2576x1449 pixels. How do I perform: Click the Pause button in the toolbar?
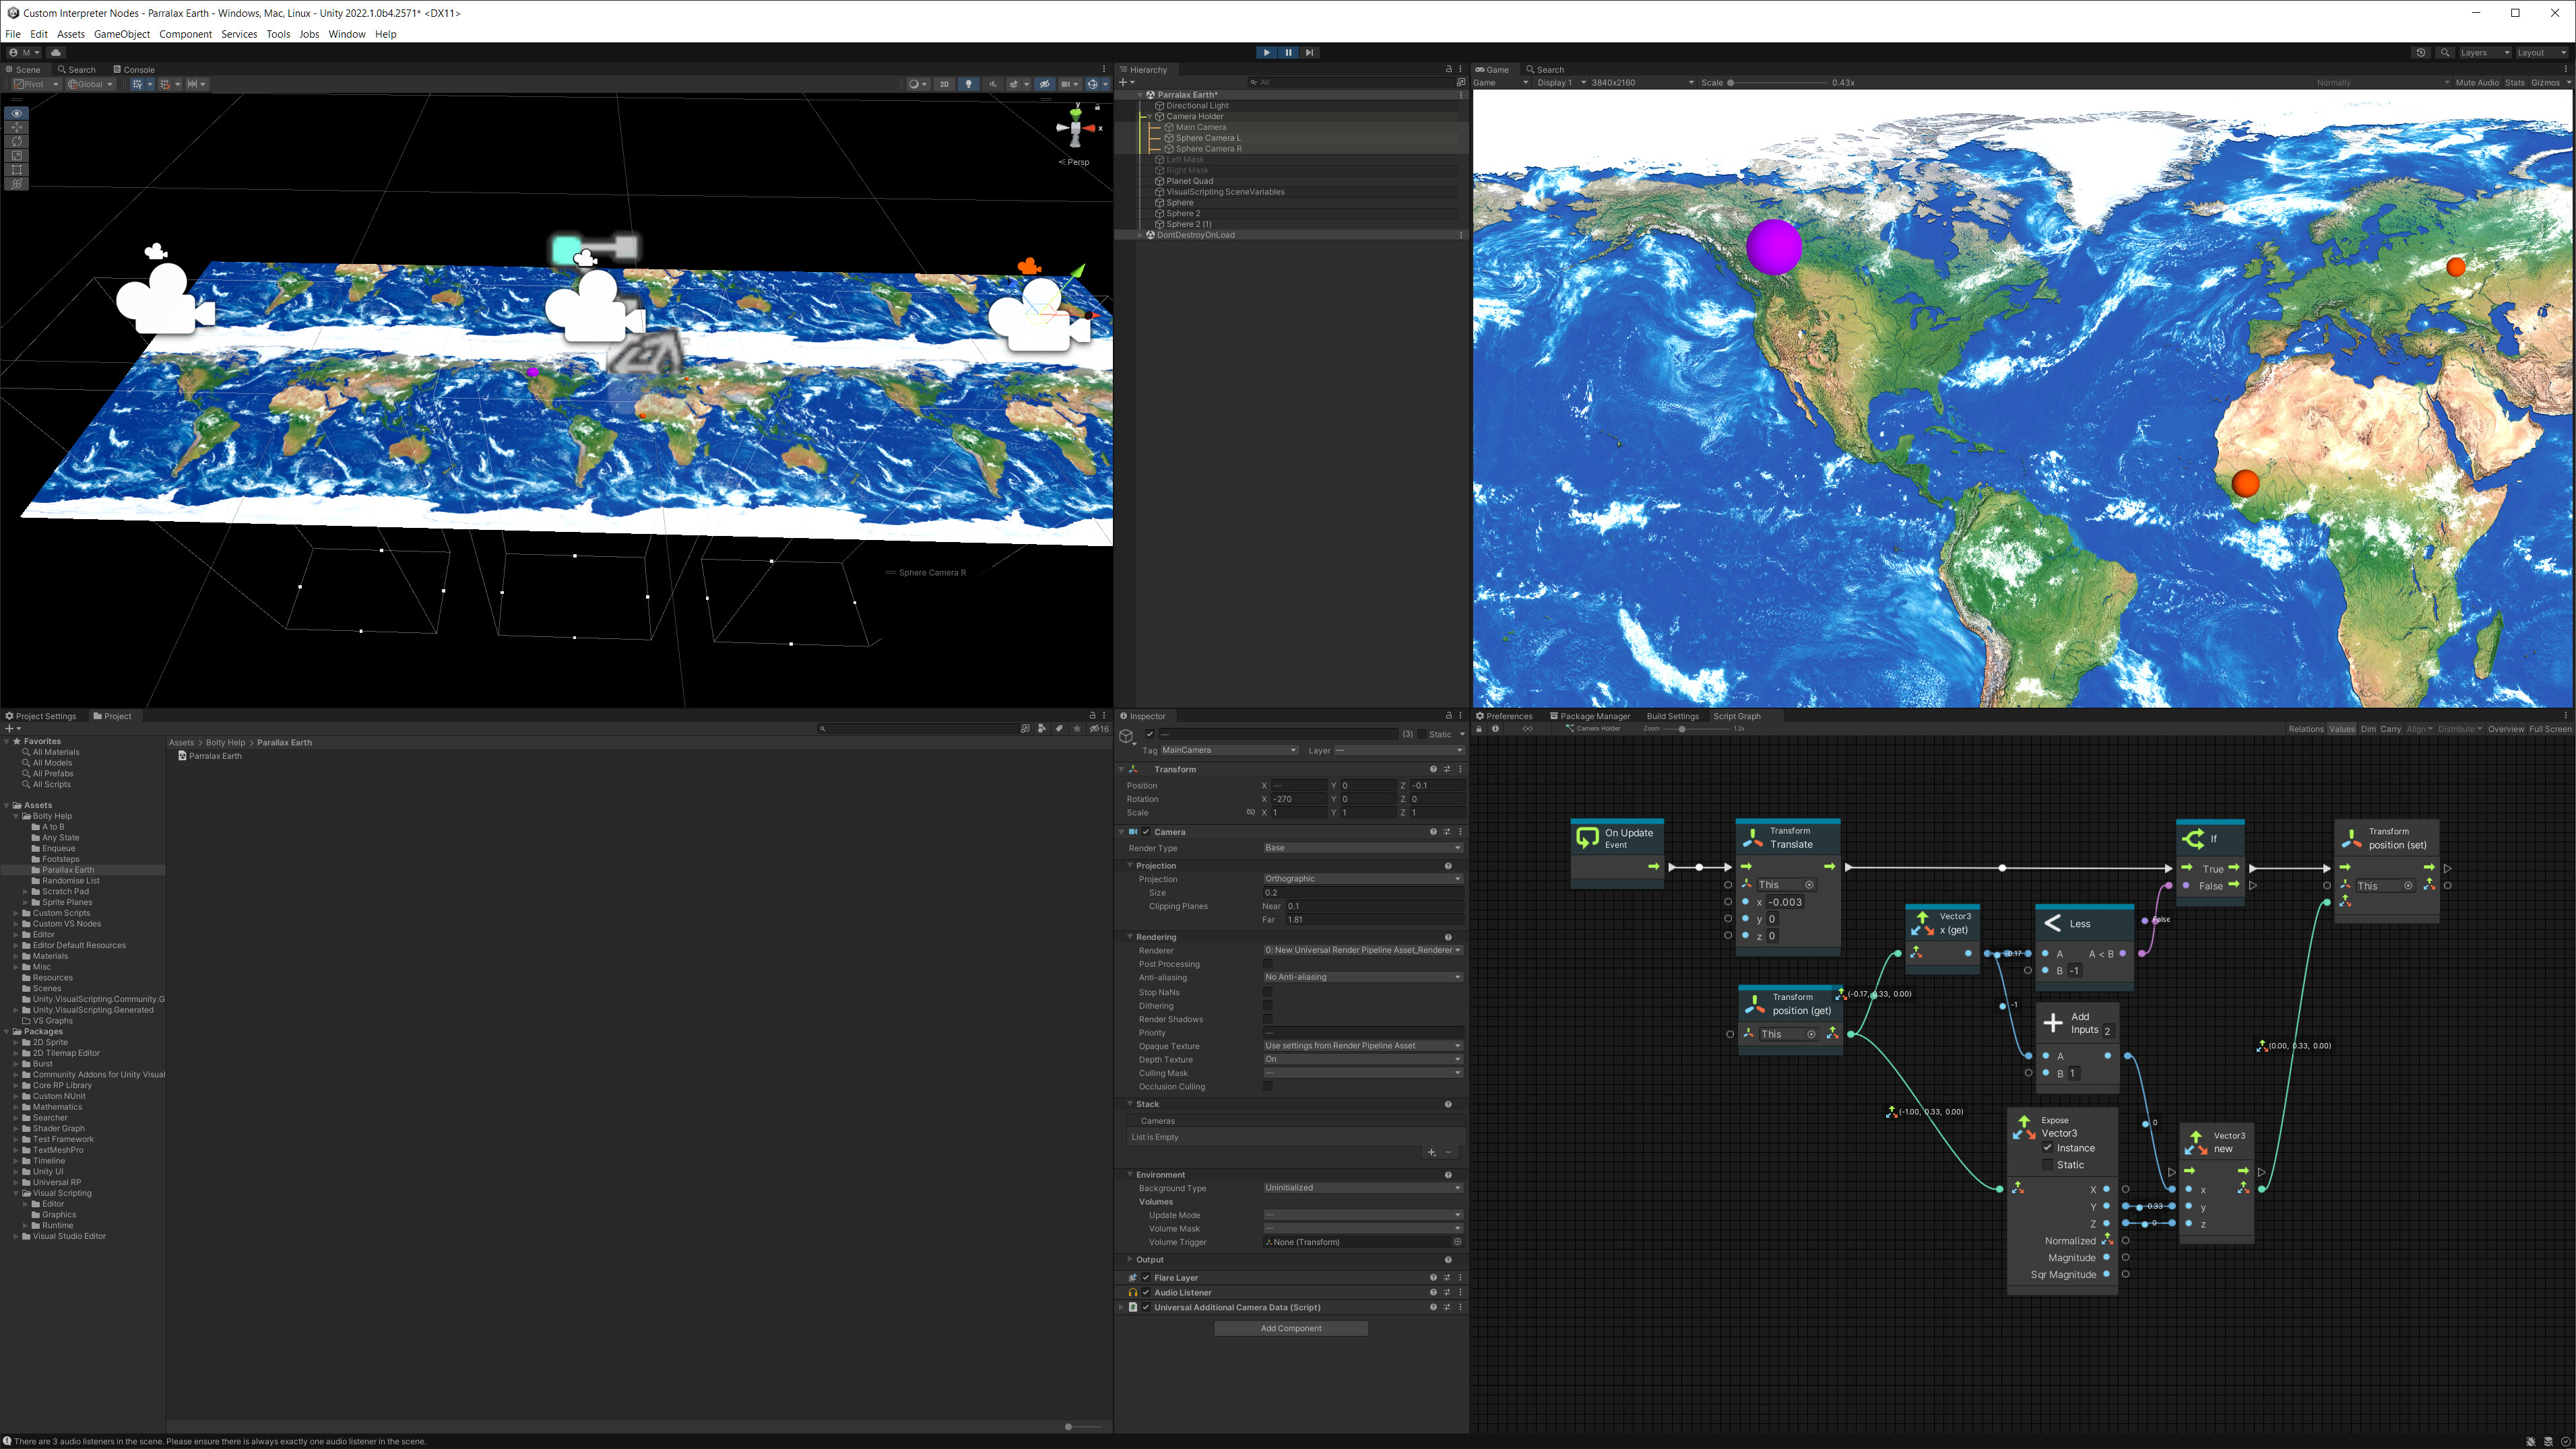[1288, 52]
